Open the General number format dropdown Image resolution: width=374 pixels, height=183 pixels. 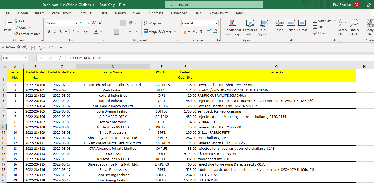pos(217,23)
